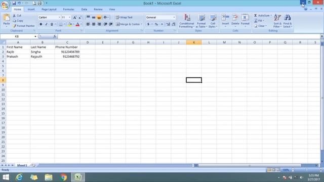
Task: Apply yellow fill color to the cell
Action: (70, 24)
